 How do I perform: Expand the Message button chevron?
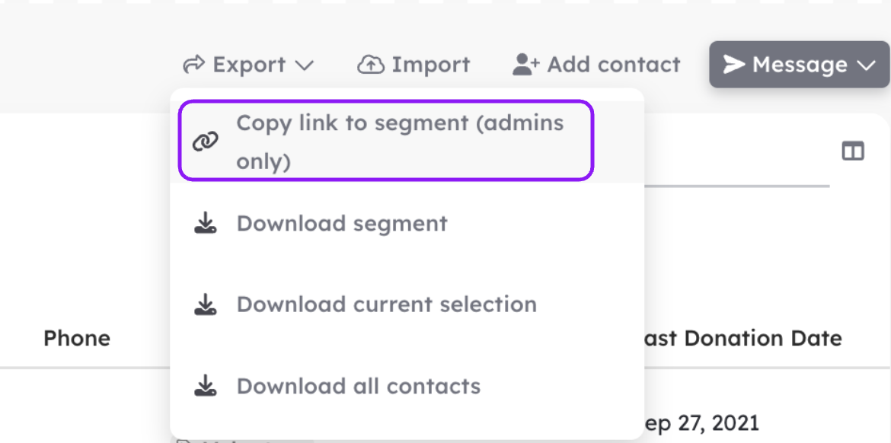866,66
